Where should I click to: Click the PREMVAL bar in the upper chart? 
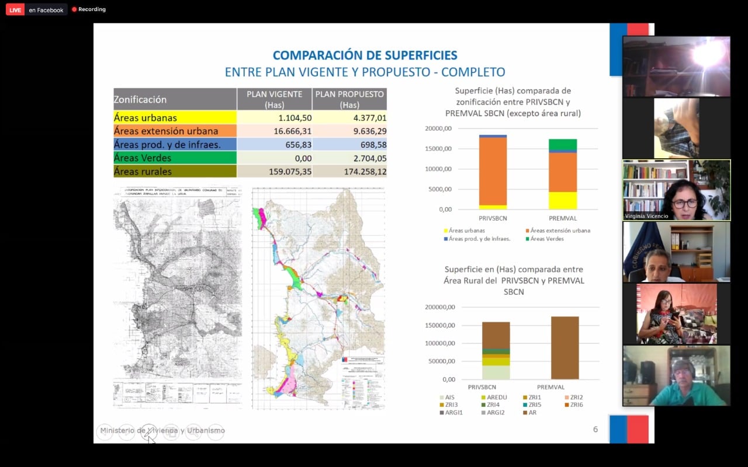tap(563, 174)
